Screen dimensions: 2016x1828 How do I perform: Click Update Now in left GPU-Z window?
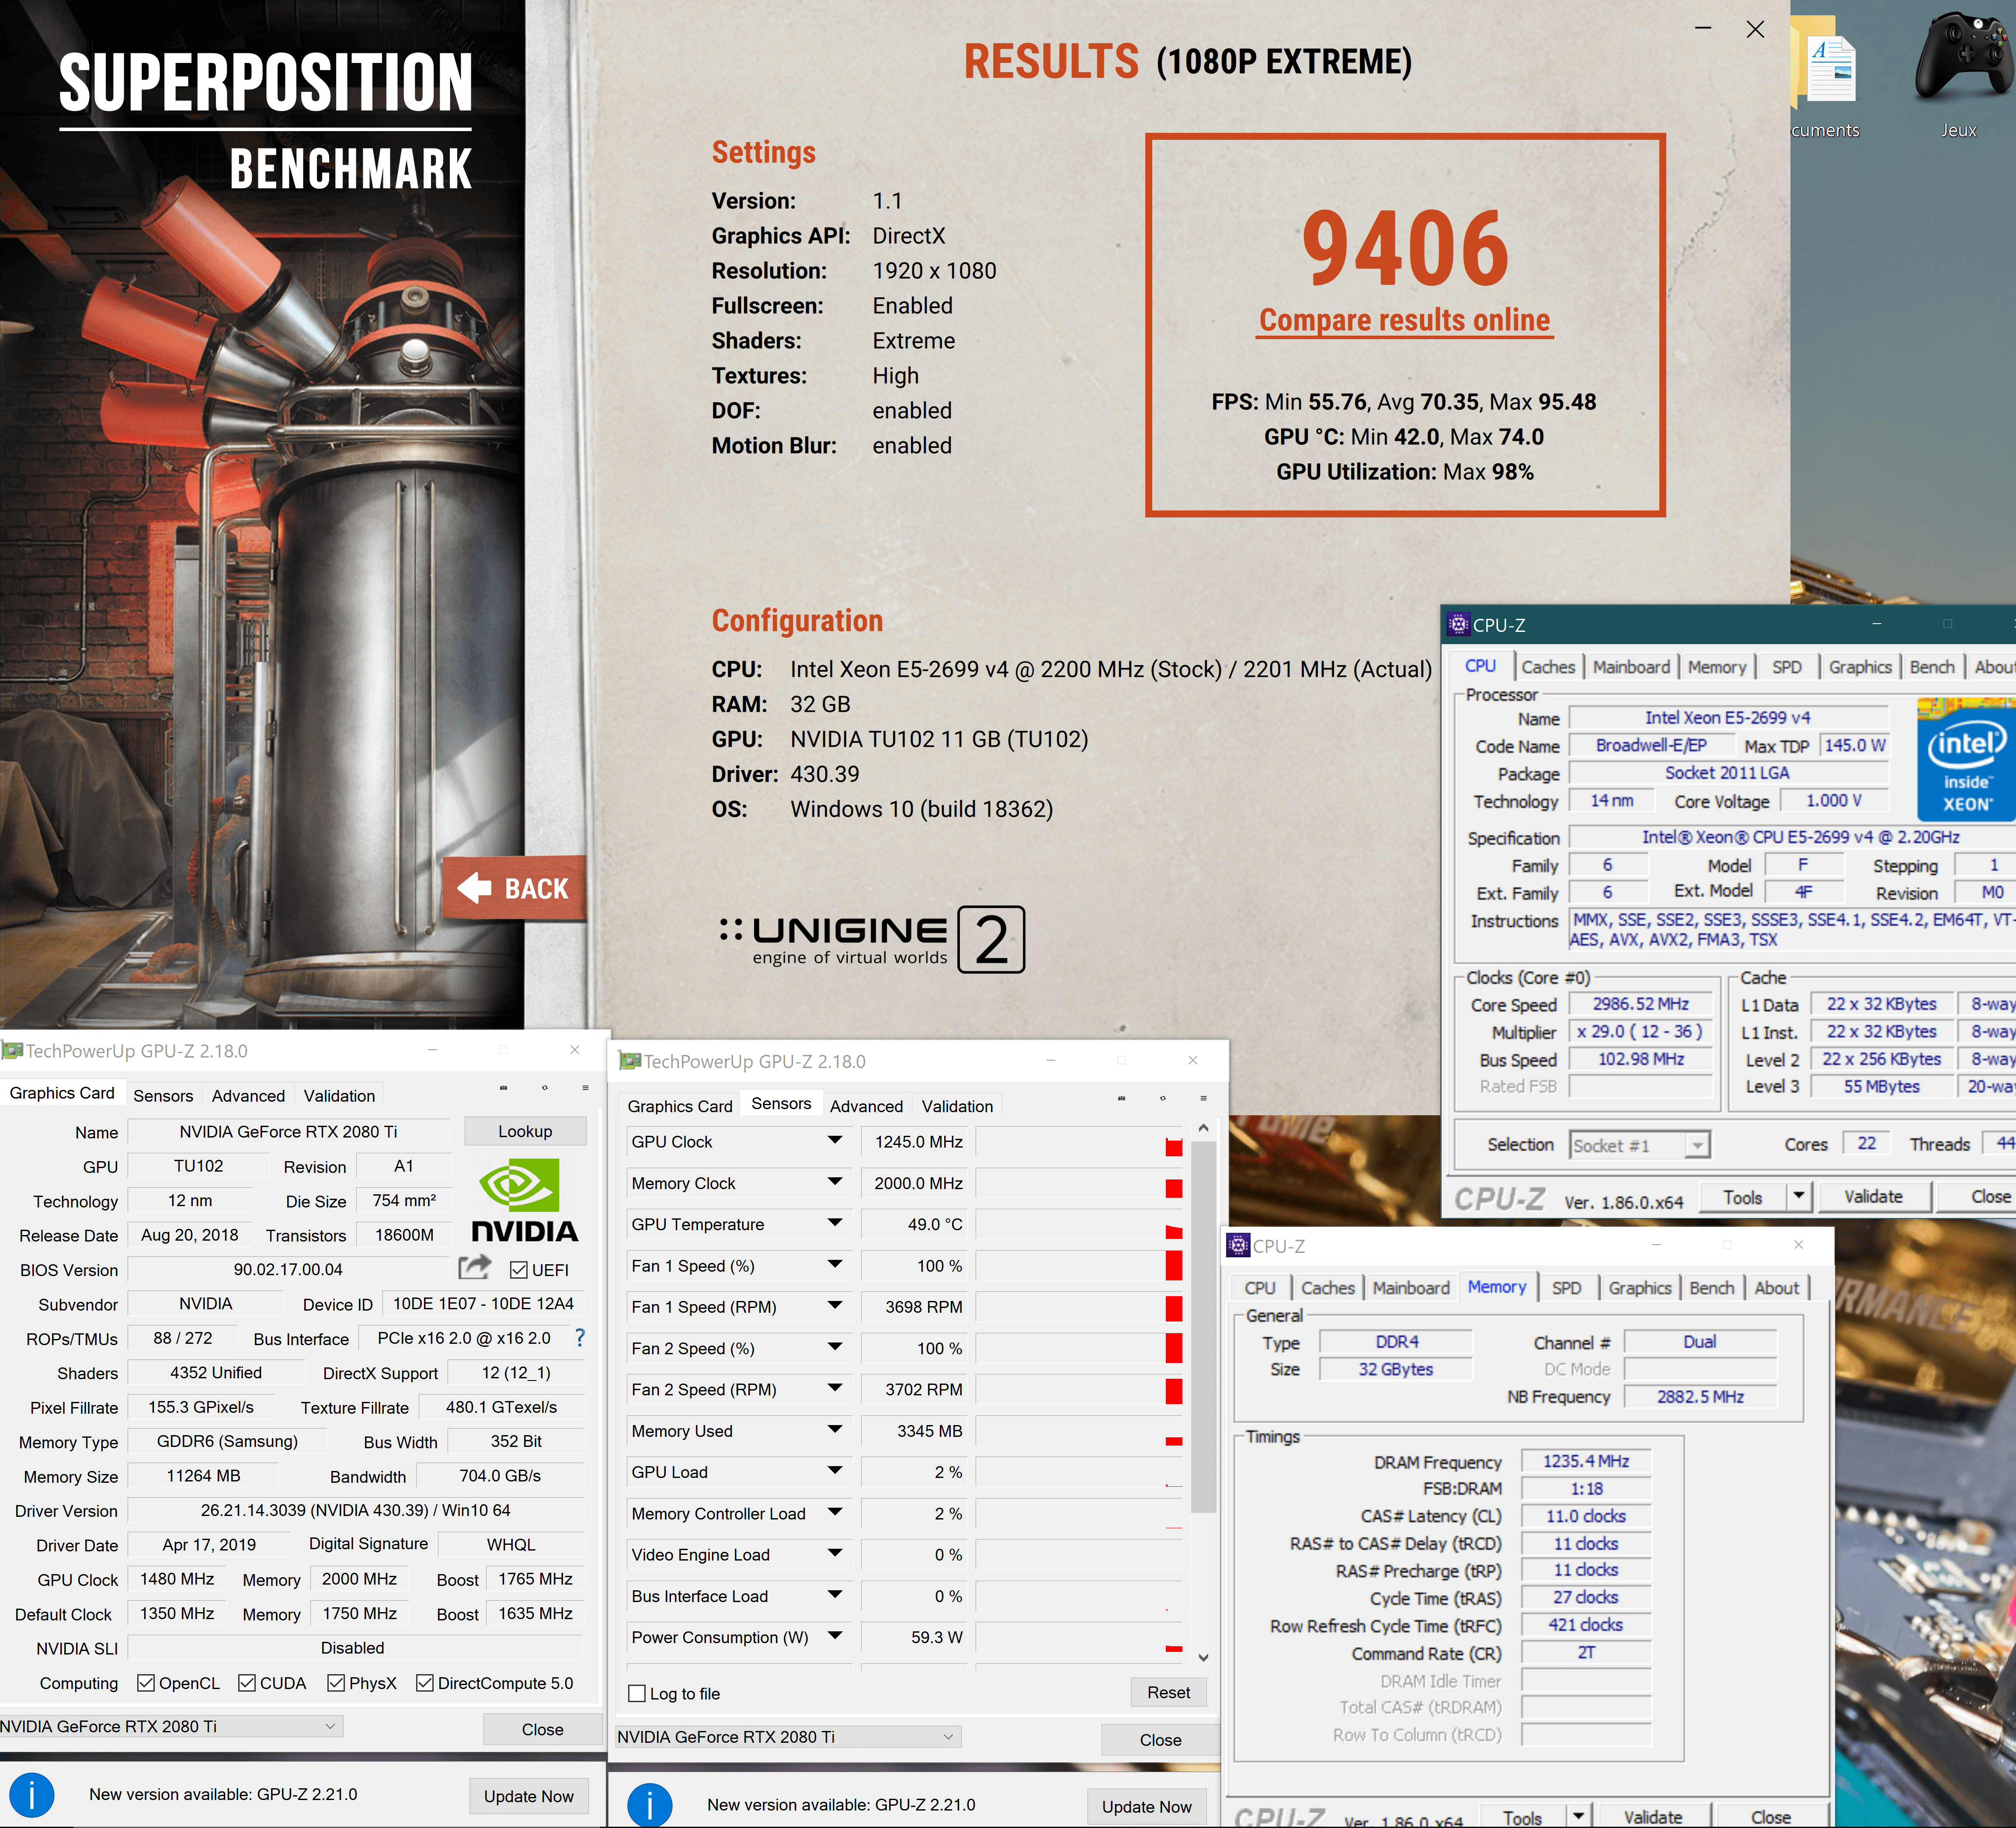point(528,1796)
